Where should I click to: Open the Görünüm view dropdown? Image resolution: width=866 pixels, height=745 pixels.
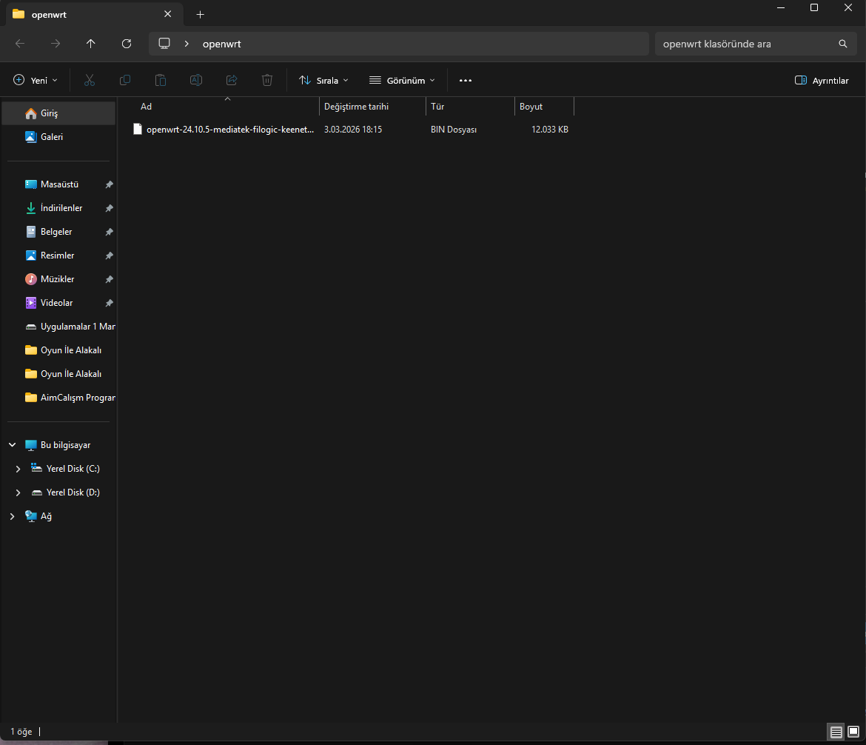point(402,80)
